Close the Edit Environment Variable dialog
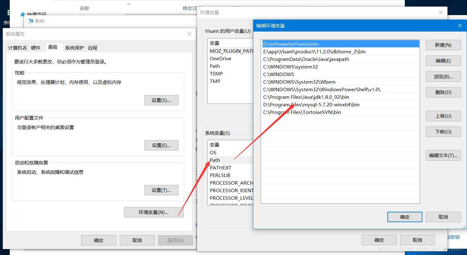 pyautogui.click(x=460, y=26)
